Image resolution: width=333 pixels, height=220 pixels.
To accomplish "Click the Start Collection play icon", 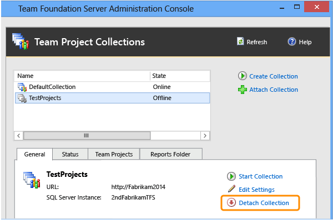I will point(231,176).
